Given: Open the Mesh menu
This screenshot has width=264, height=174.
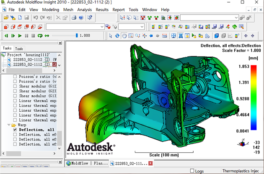Looking at the screenshot, I should point(68,10).
